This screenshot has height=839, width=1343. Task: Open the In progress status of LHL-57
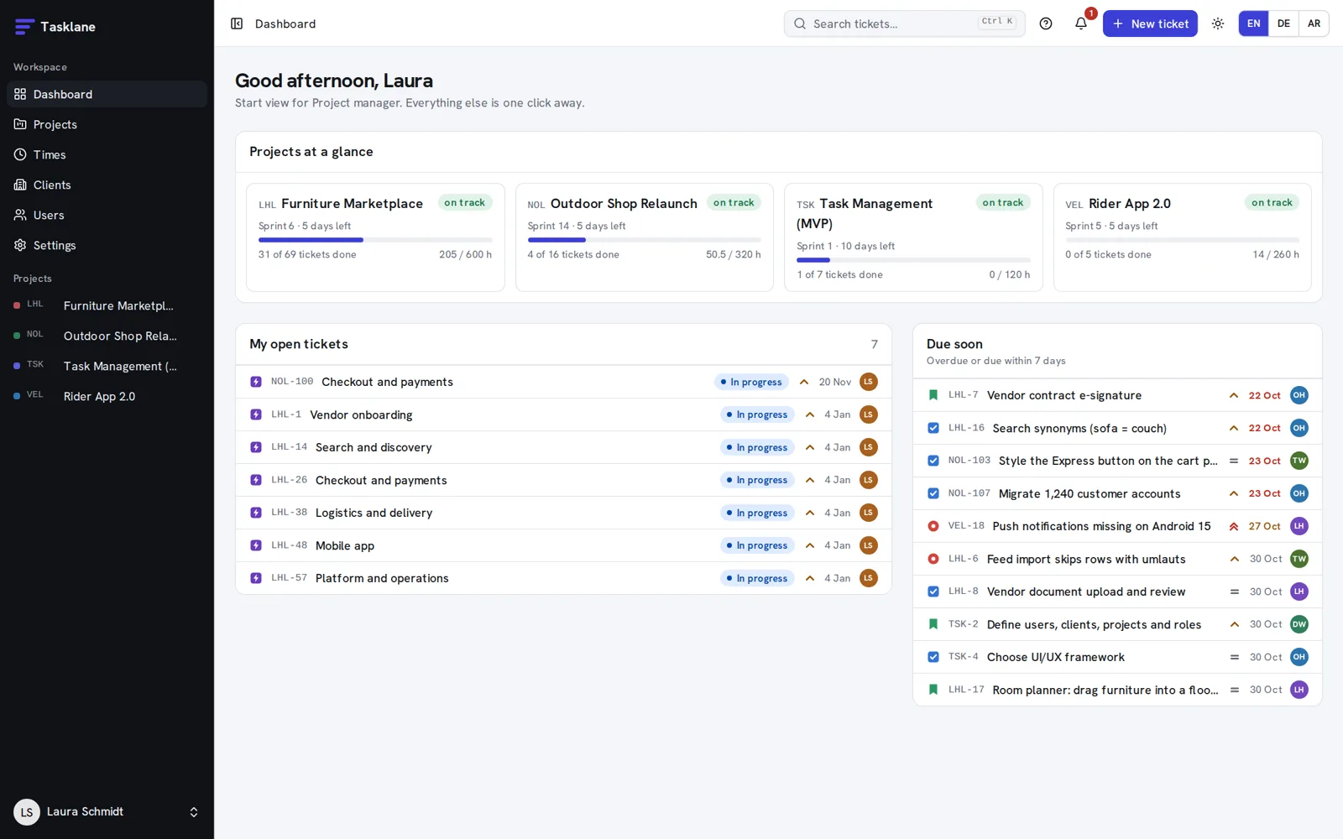pos(757,578)
